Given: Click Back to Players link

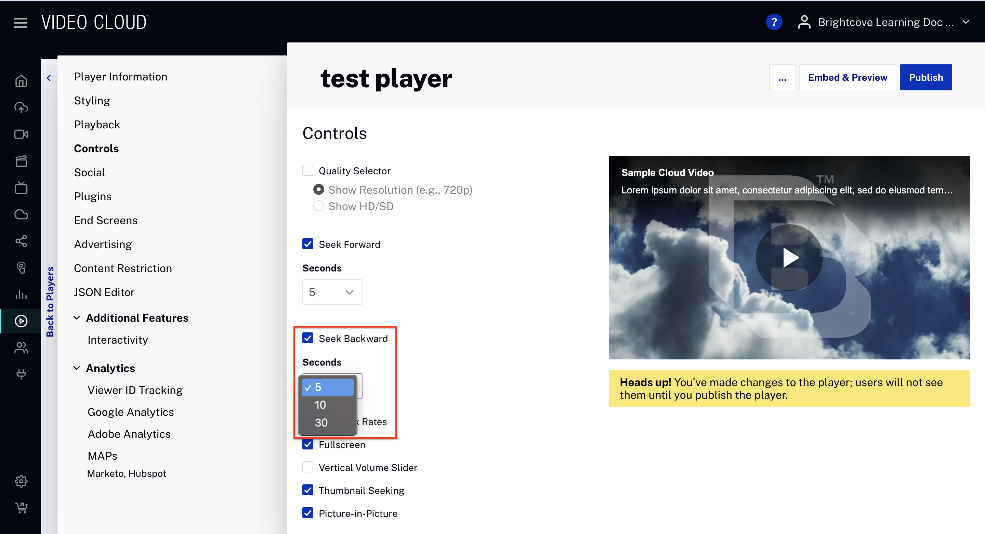Looking at the screenshot, I should pyautogui.click(x=50, y=302).
